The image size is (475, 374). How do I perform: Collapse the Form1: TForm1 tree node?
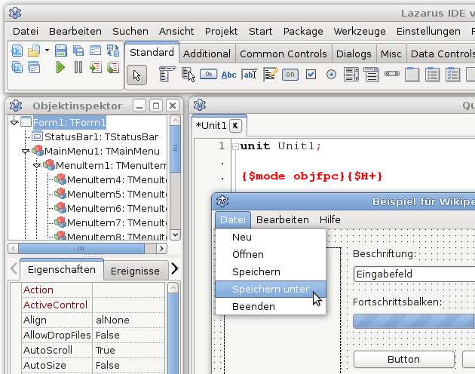pos(14,122)
